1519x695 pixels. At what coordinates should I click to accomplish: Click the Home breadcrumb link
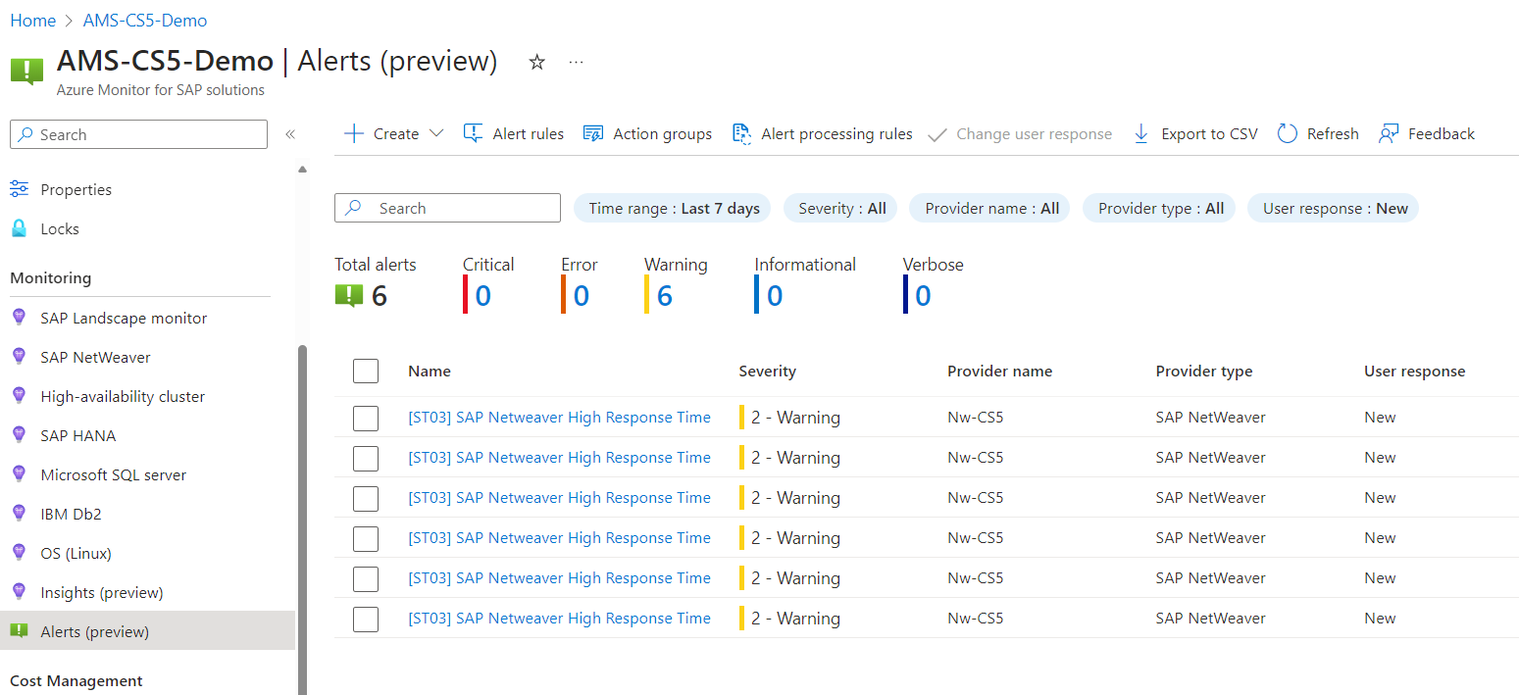coord(32,21)
